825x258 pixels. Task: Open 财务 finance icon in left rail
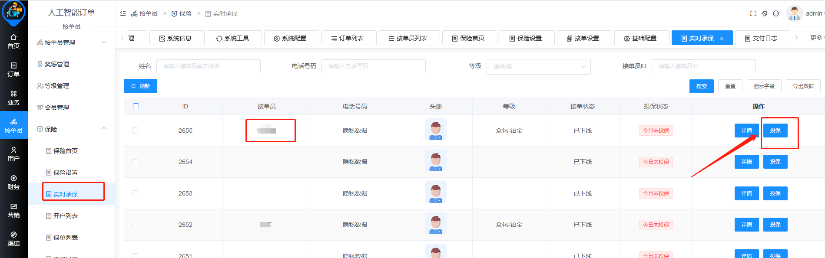[13, 182]
